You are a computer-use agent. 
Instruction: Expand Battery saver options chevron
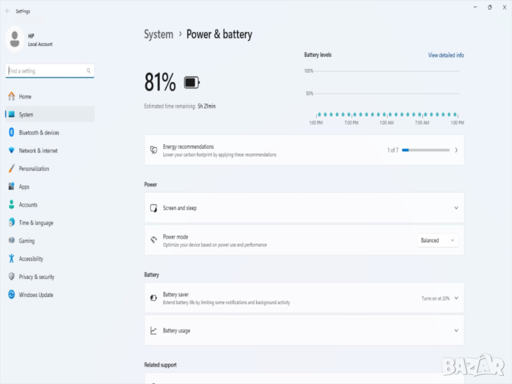pos(456,298)
